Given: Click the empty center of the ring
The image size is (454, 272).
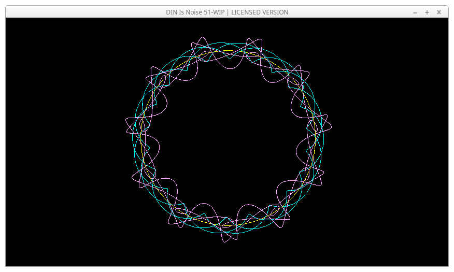Looking at the screenshot, I should 228,139.
